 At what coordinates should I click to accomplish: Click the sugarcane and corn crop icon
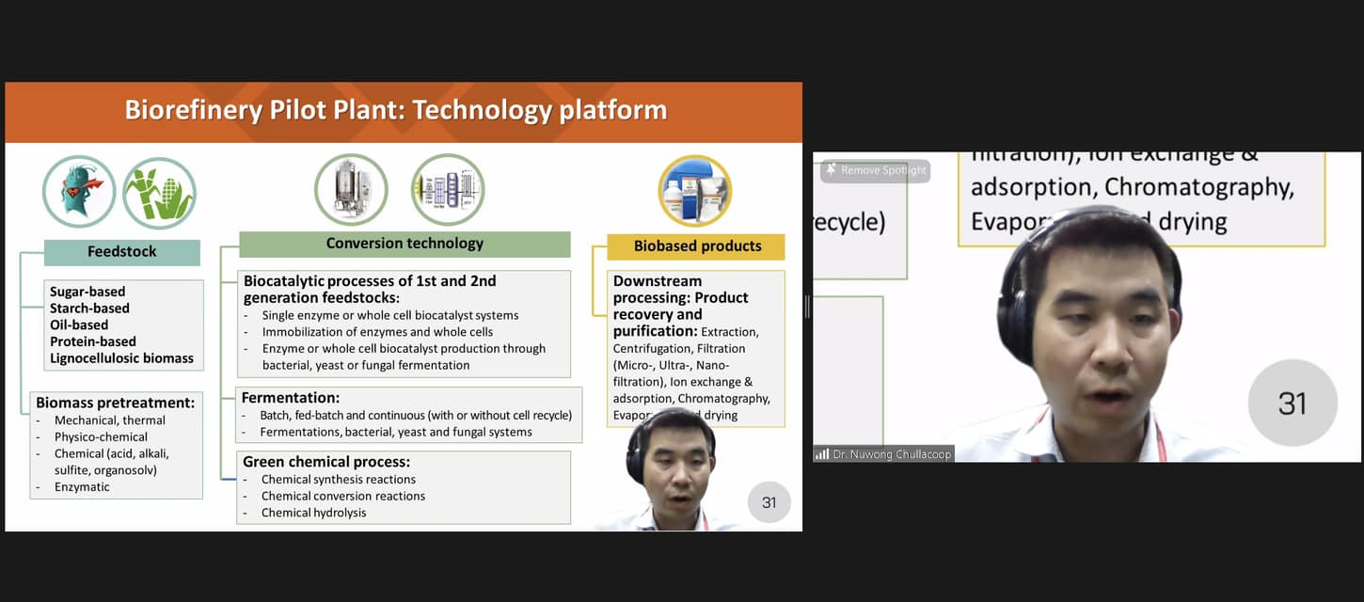[160, 193]
